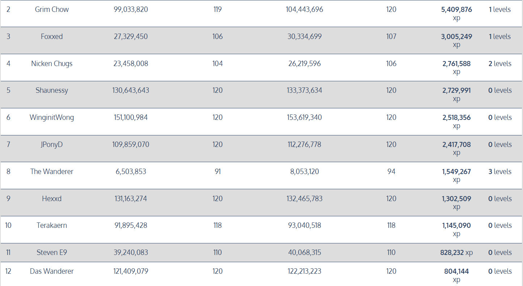Open the Grim Chow player name

coord(52,9)
